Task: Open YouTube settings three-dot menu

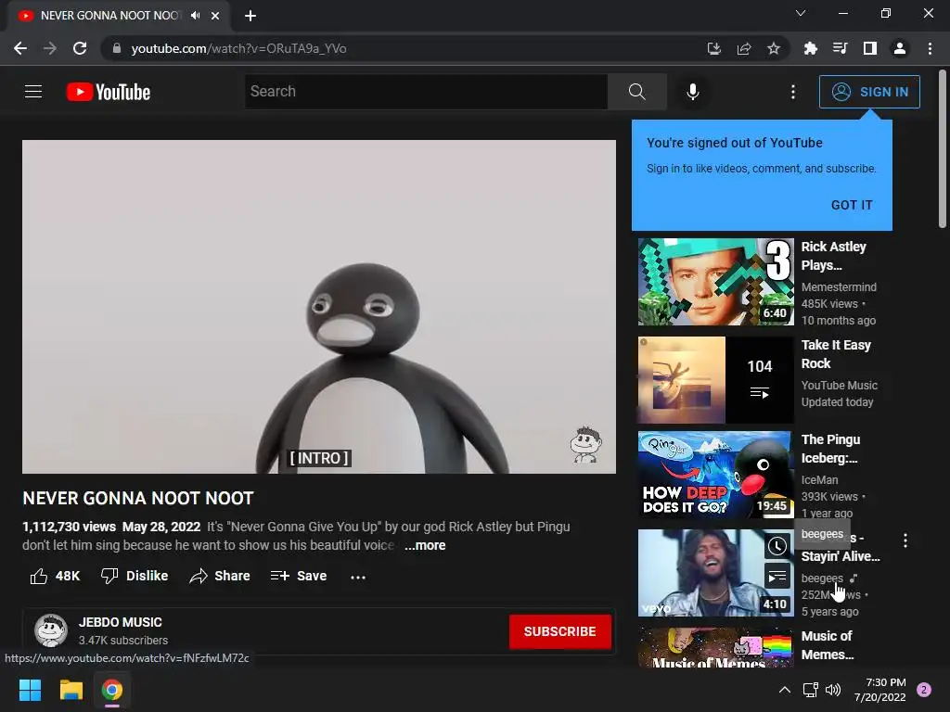Action: pyautogui.click(x=793, y=92)
